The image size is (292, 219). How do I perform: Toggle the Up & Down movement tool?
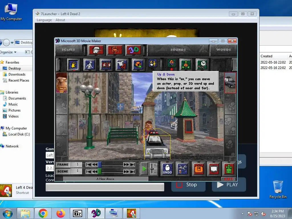coord(153,64)
